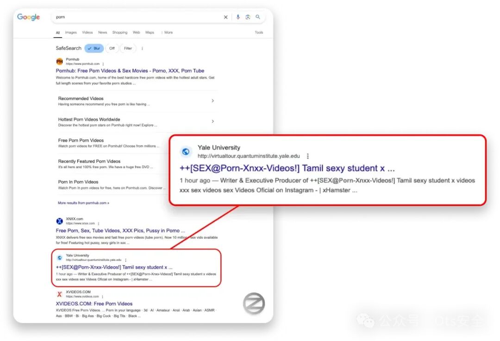Screen dimensions: 500x341
Task: Click the https://www.pornhub.com URL text
Action: (82, 64)
